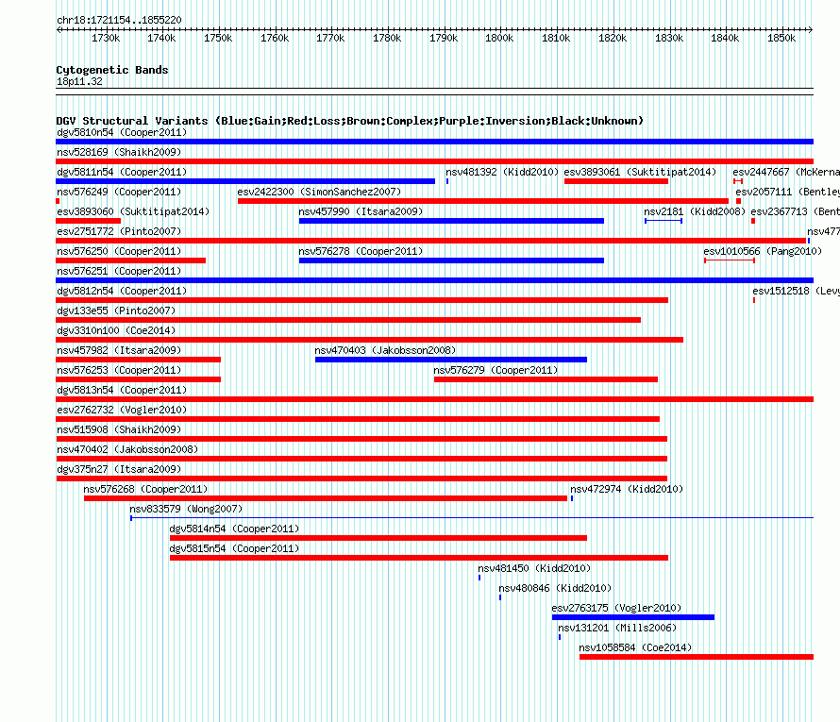Open dgv3310n100 (Coe2014) label
This screenshot has height=722, width=840.
(116, 330)
